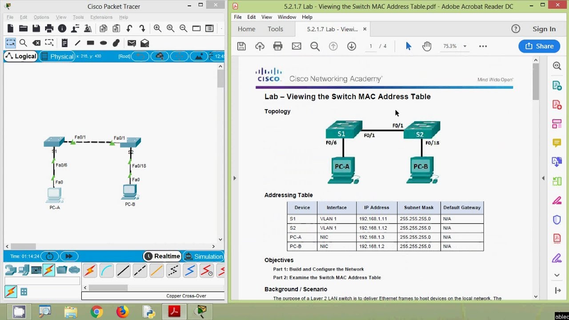Zoom out on Packet Tracer workspace

click(183, 28)
